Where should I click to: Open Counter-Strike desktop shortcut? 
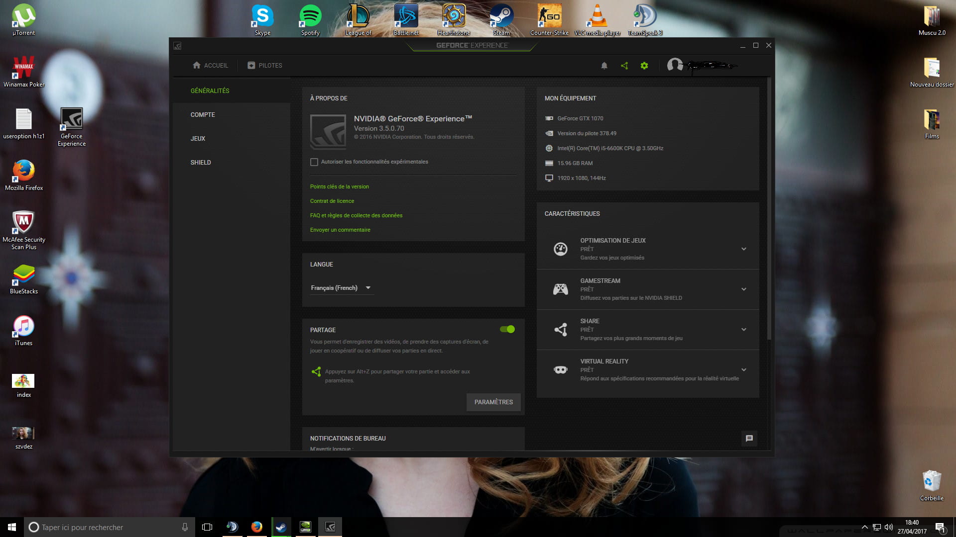pos(549,20)
